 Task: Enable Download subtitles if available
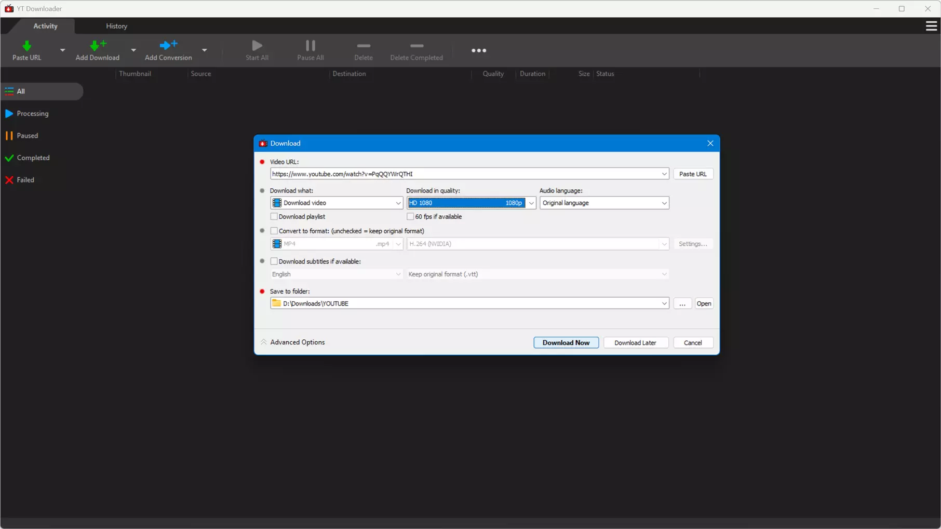pos(274,261)
